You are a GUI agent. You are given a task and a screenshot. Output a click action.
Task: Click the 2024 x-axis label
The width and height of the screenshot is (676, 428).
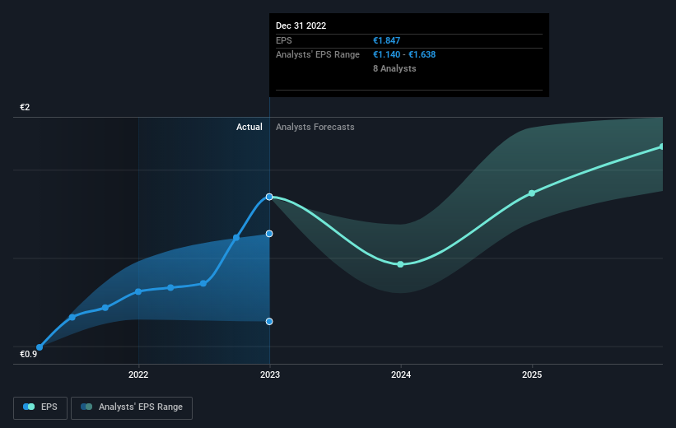coord(401,374)
